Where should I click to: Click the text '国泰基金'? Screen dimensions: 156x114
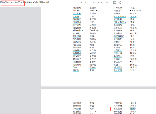pos(118,28)
